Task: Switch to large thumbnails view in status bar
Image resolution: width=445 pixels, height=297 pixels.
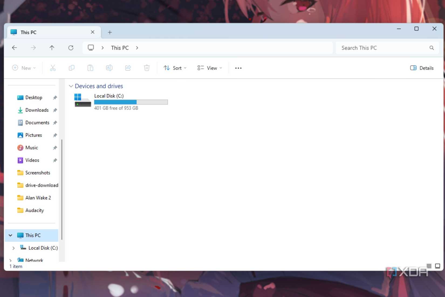Action: click(437, 266)
